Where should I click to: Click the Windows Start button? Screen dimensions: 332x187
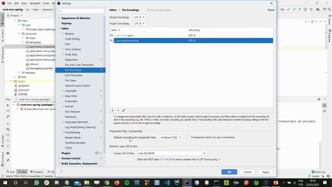coord(5,182)
